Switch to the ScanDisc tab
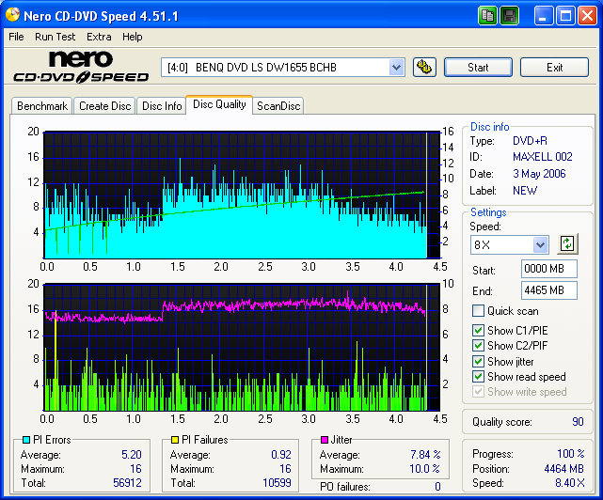The image size is (603, 500). click(x=278, y=106)
